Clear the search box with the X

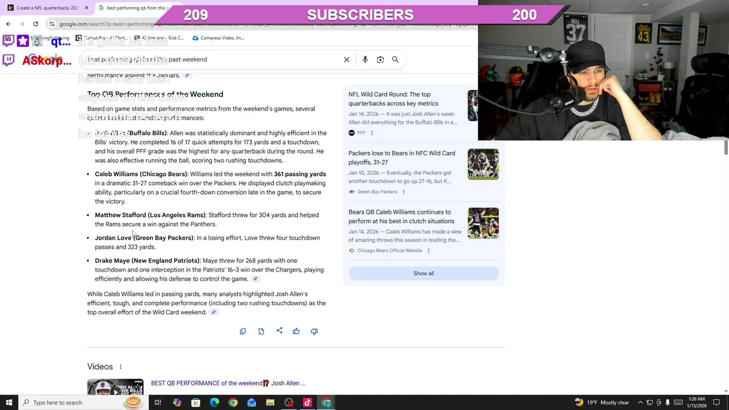pyautogui.click(x=346, y=59)
